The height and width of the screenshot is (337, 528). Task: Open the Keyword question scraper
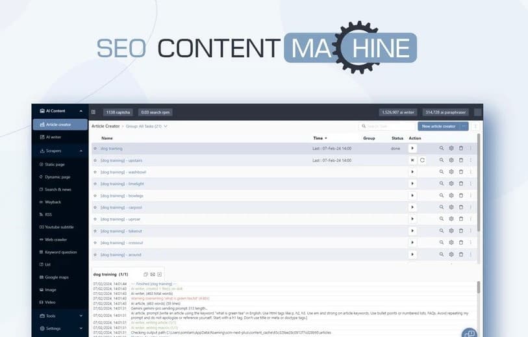pyautogui.click(x=60, y=252)
